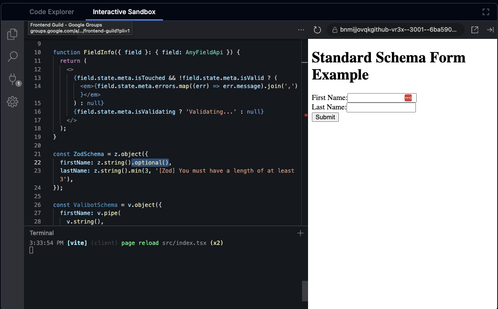This screenshot has width=498, height=309.
Task: Click the First Name label
Action: coord(329,98)
